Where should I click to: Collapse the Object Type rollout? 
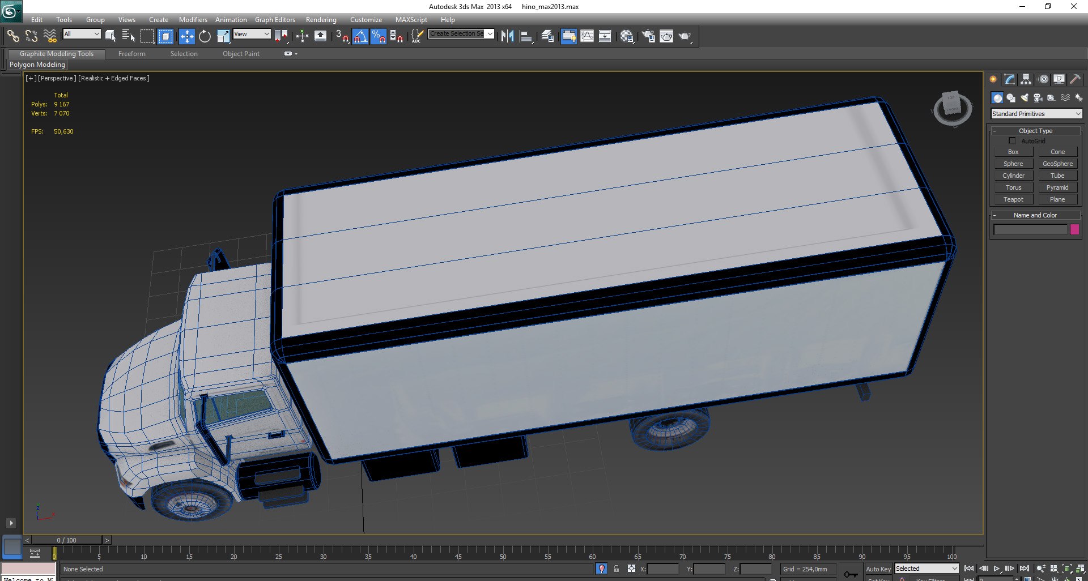(x=1035, y=131)
